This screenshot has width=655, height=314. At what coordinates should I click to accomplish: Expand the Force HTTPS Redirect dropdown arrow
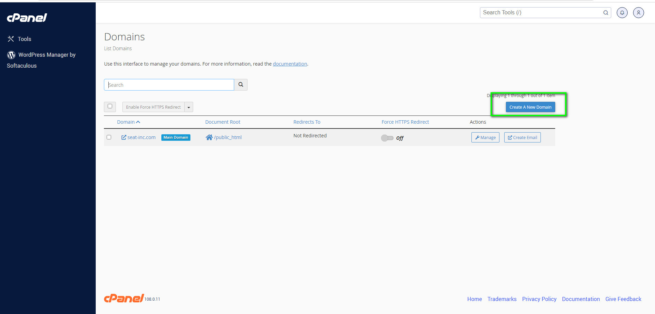(x=189, y=107)
